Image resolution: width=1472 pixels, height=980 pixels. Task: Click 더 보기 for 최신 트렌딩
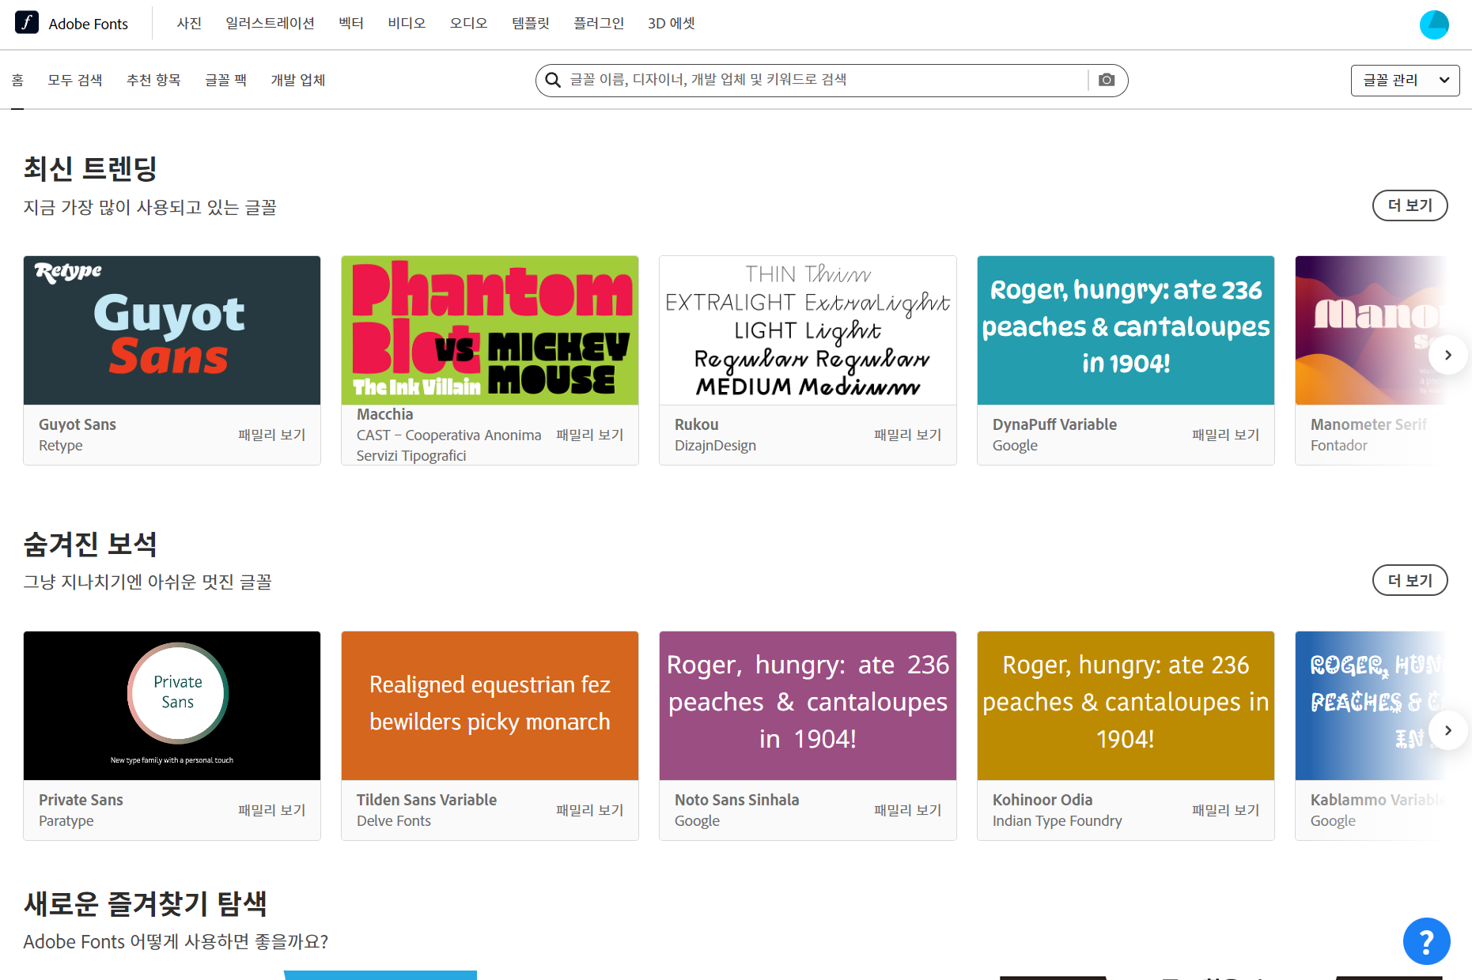click(x=1410, y=205)
